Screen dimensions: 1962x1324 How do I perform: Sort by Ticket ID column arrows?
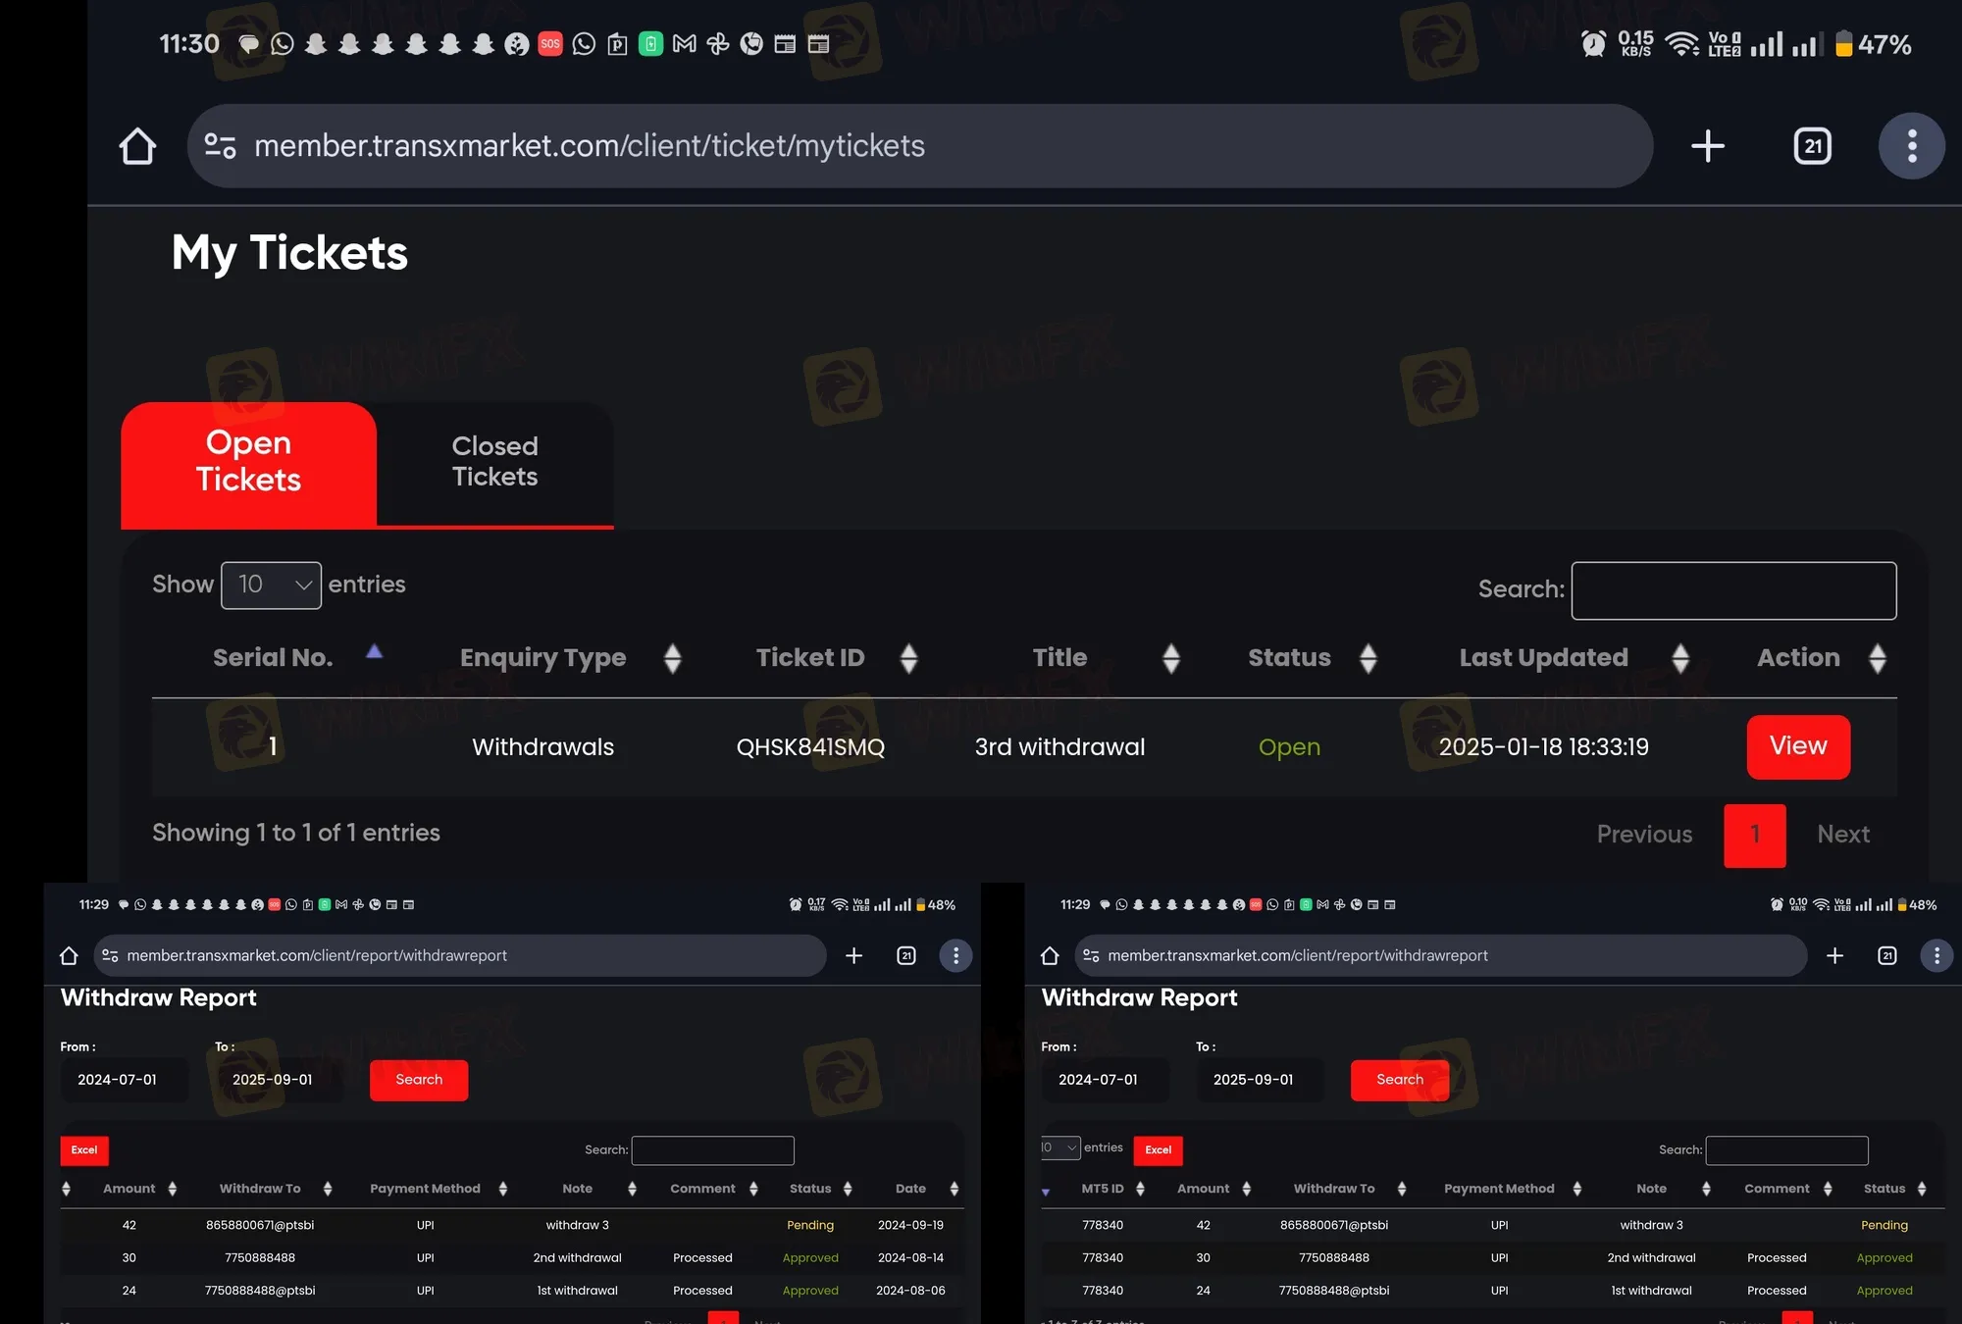[908, 658]
